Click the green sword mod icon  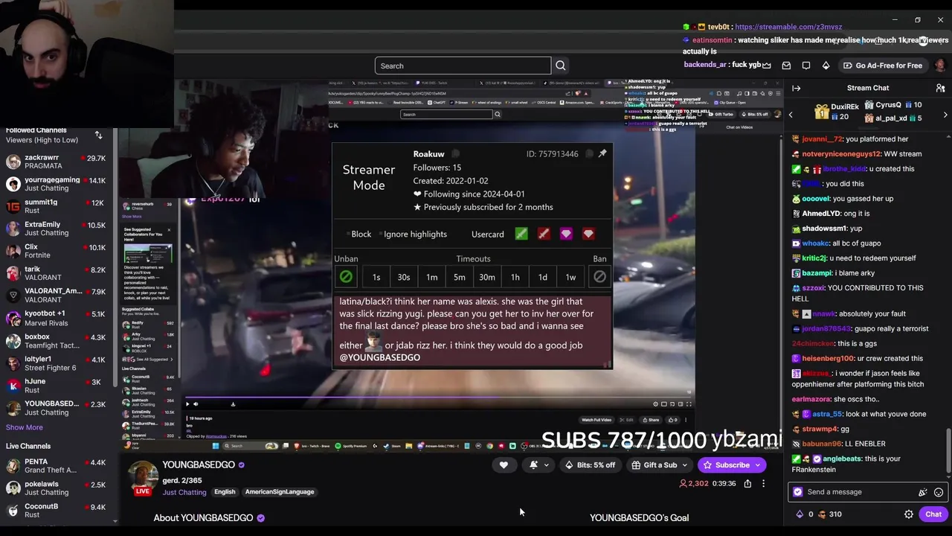pos(521,234)
